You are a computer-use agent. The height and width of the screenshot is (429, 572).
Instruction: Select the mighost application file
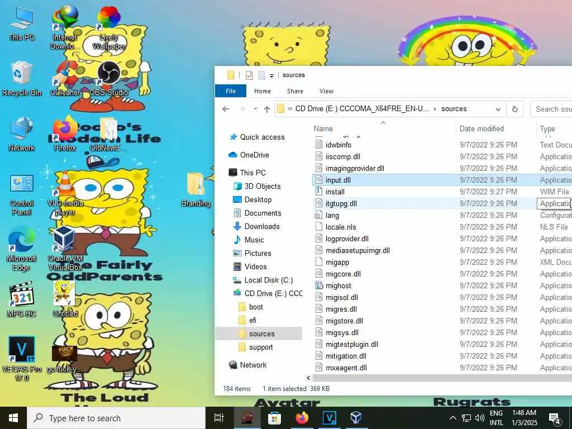coord(442,285)
